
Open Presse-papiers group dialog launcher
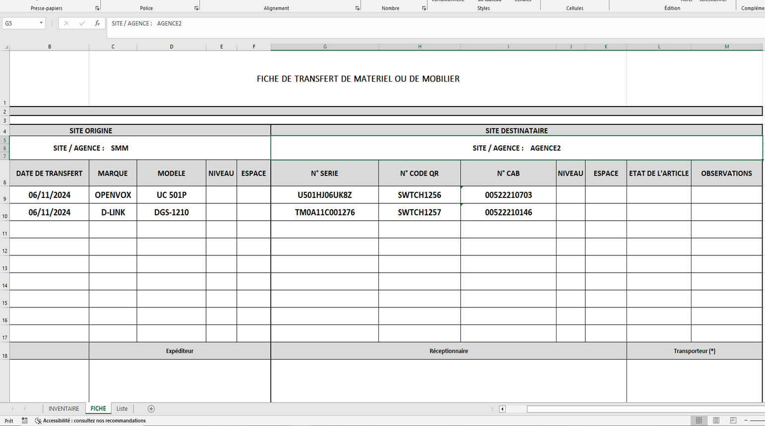coord(97,8)
